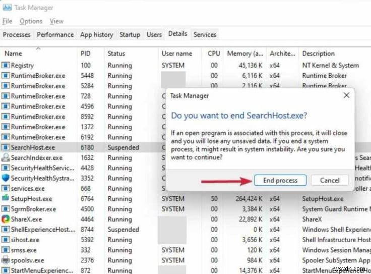Viewport: 371px width, 274px height.
Task: Switch to the Processes tab
Action: (17, 35)
